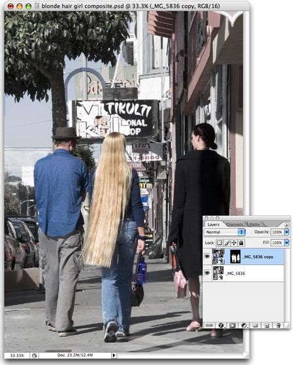The height and width of the screenshot is (365, 294).
Task: Select the _MG_5836 layer name
Action: click(235, 273)
